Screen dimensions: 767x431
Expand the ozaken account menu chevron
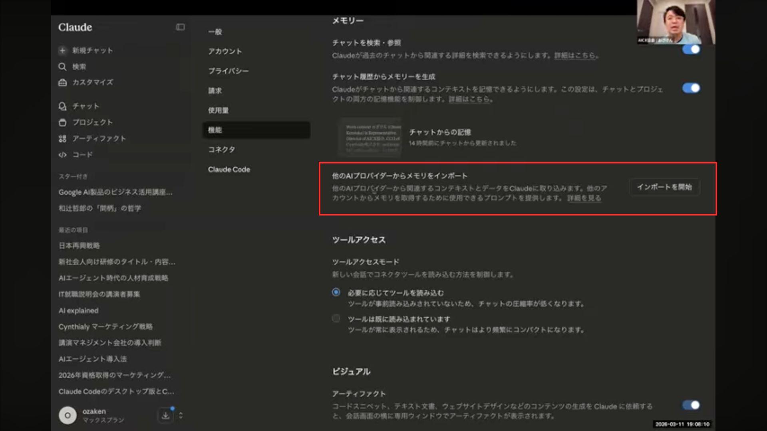pyautogui.click(x=181, y=415)
